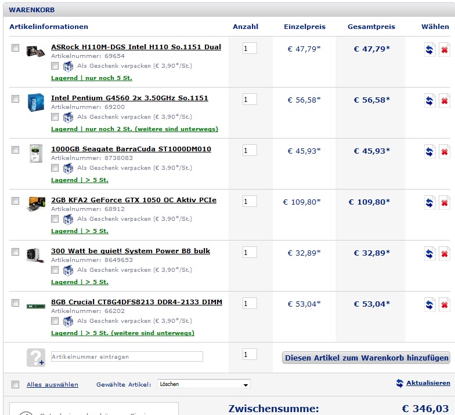
Task: Select the Intel Pentium G4560 item checkbox
Action: click(x=15, y=99)
